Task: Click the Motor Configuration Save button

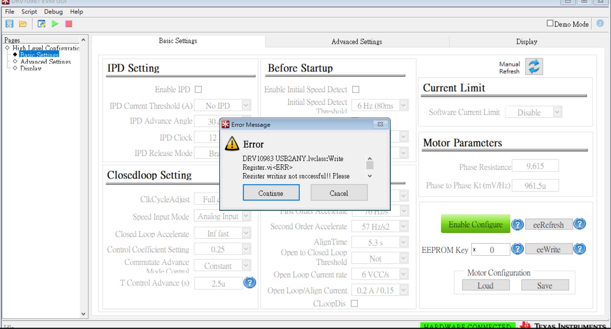Action: click(545, 285)
